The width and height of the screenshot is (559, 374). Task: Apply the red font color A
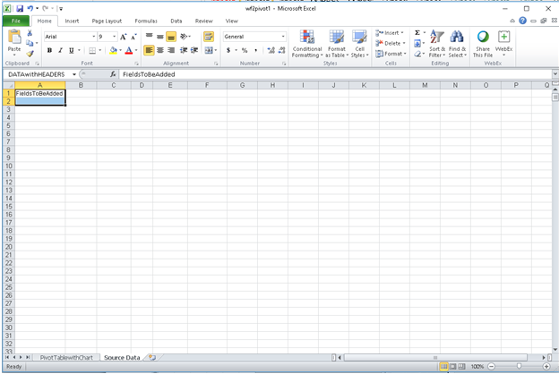click(129, 51)
